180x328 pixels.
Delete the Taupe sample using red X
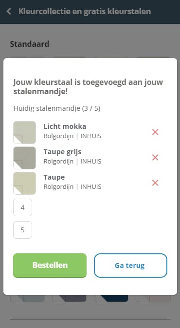point(155,183)
